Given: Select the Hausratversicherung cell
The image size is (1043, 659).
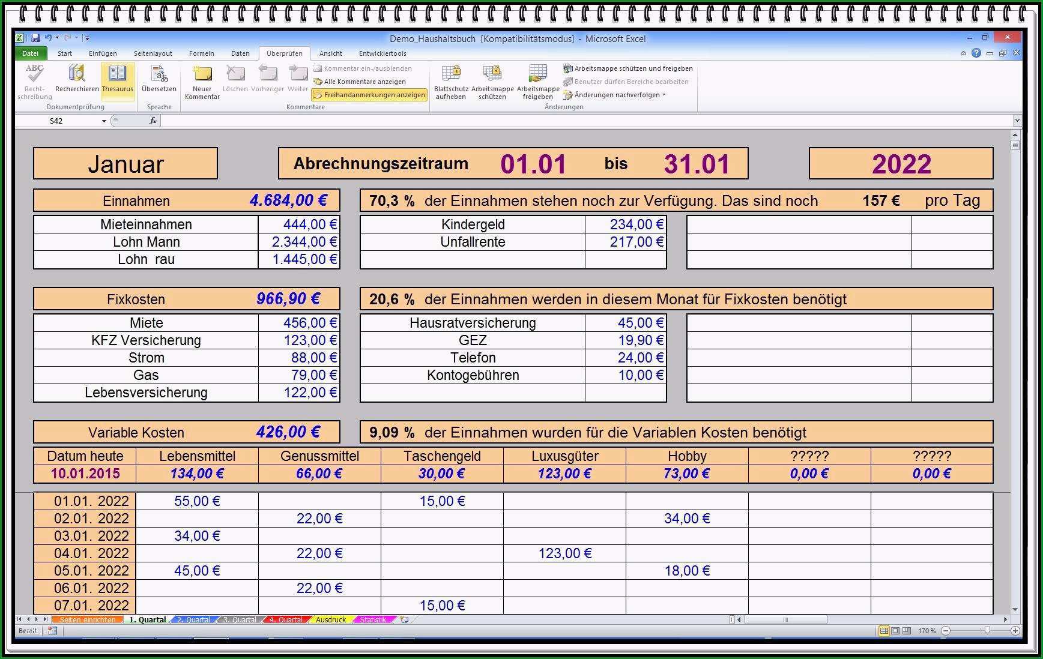Looking at the screenshot, I should pos(473,323).
